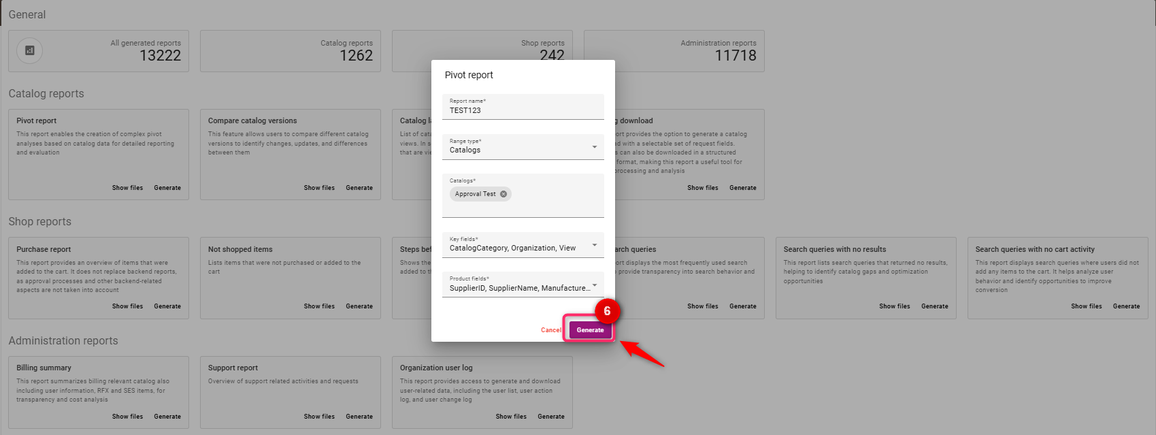Generate the Compare catalog versions report
This screenshot has width=1156, height=435.
(x=359, y=188)
